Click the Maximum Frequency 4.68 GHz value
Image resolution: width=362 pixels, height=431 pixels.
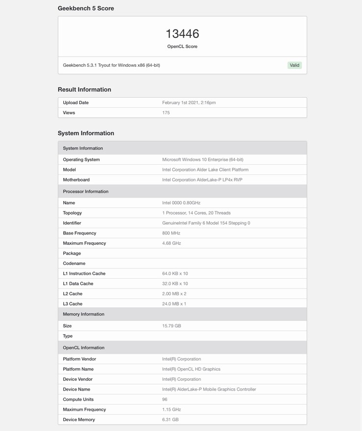coord(171,243)
